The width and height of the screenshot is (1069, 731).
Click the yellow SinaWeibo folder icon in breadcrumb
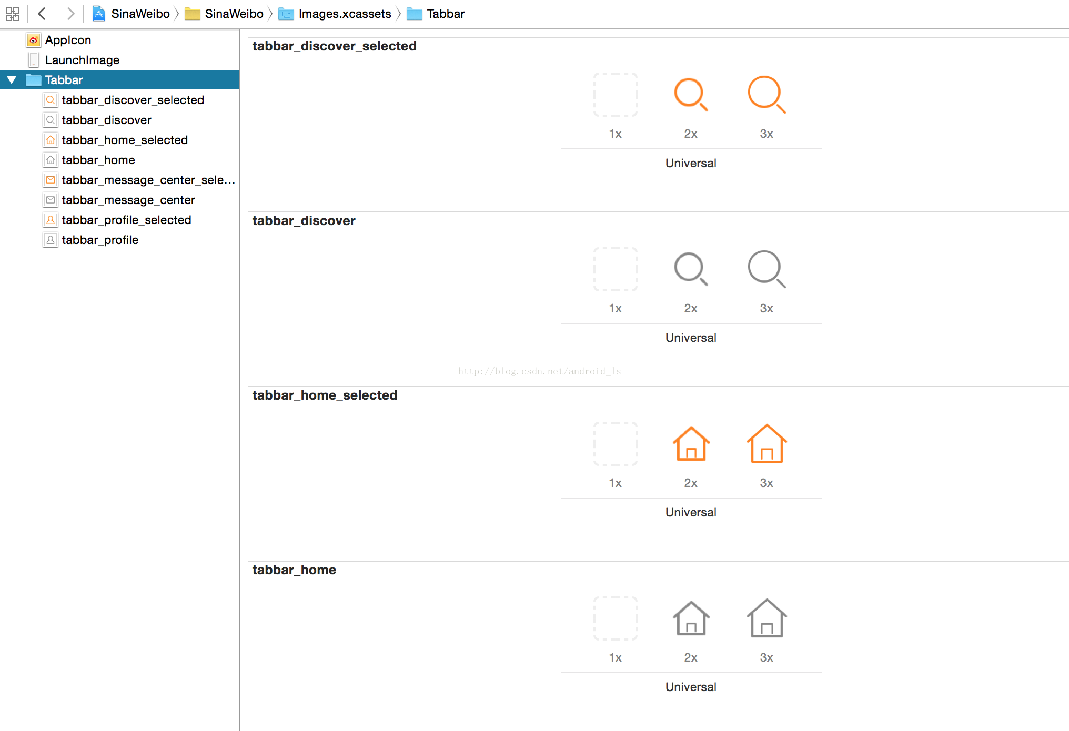point(192,14)
